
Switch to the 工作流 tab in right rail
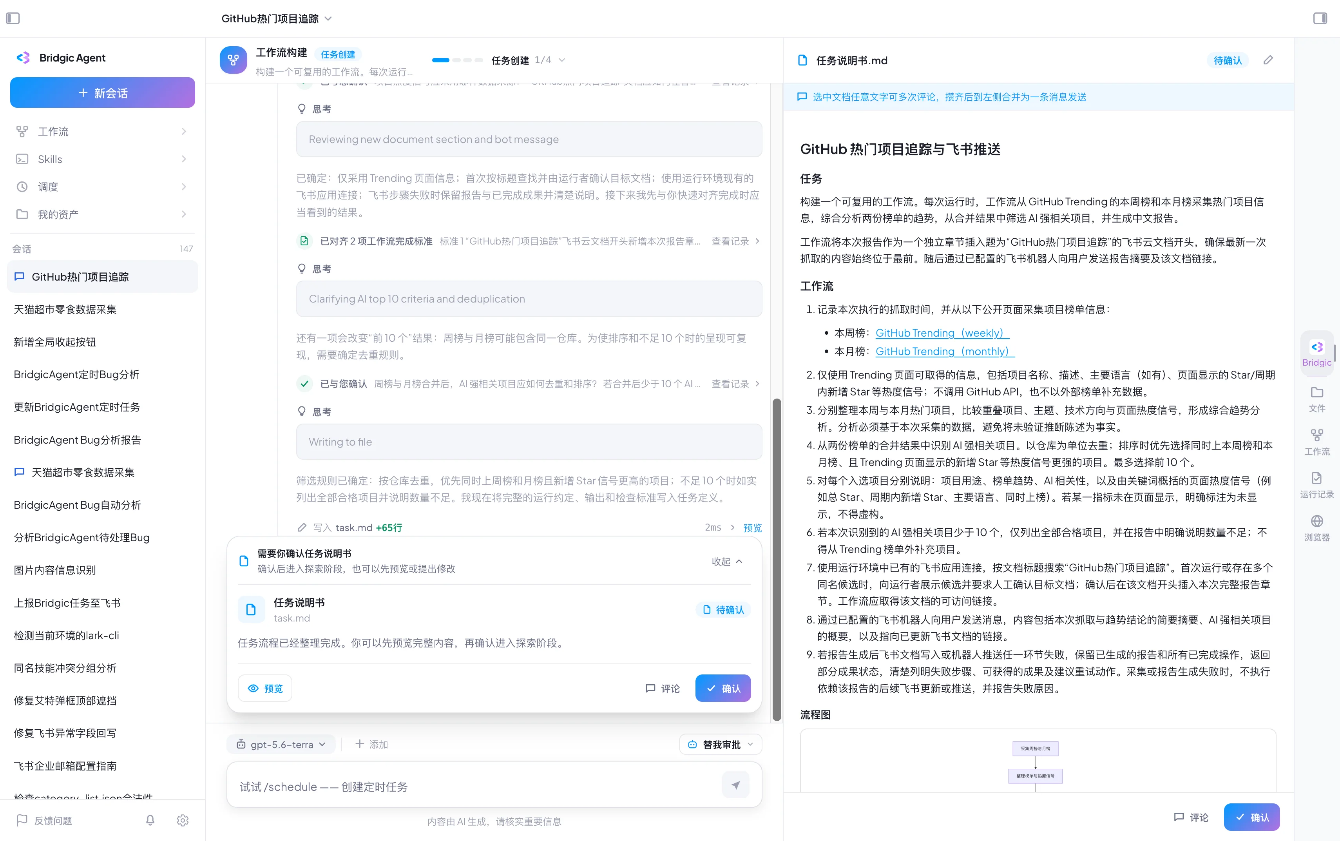click(x=1316, y=442)
